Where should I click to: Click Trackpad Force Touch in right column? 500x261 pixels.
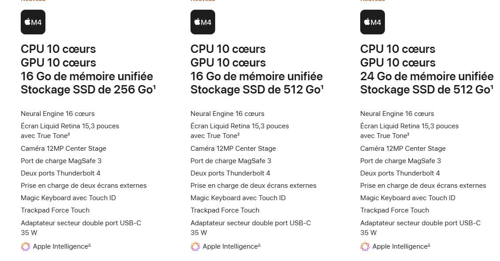point(395,210)
